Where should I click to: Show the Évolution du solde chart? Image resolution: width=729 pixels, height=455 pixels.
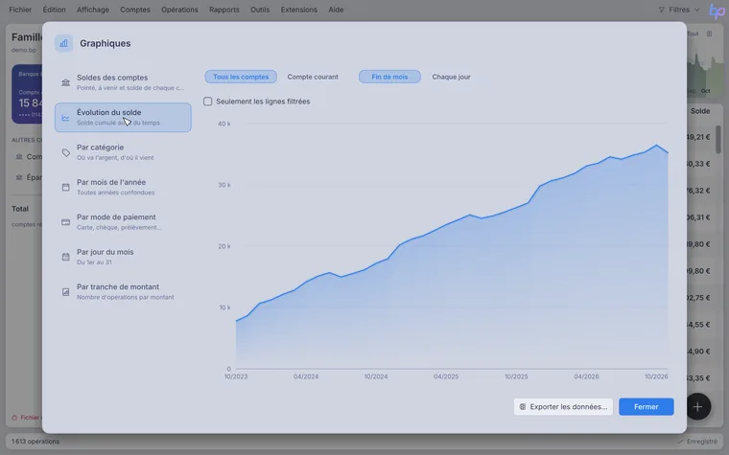pos(123,118)
